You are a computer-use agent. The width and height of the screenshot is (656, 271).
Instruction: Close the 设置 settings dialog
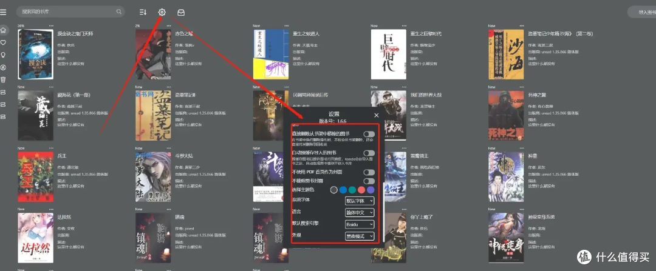(x=376, y=115)
